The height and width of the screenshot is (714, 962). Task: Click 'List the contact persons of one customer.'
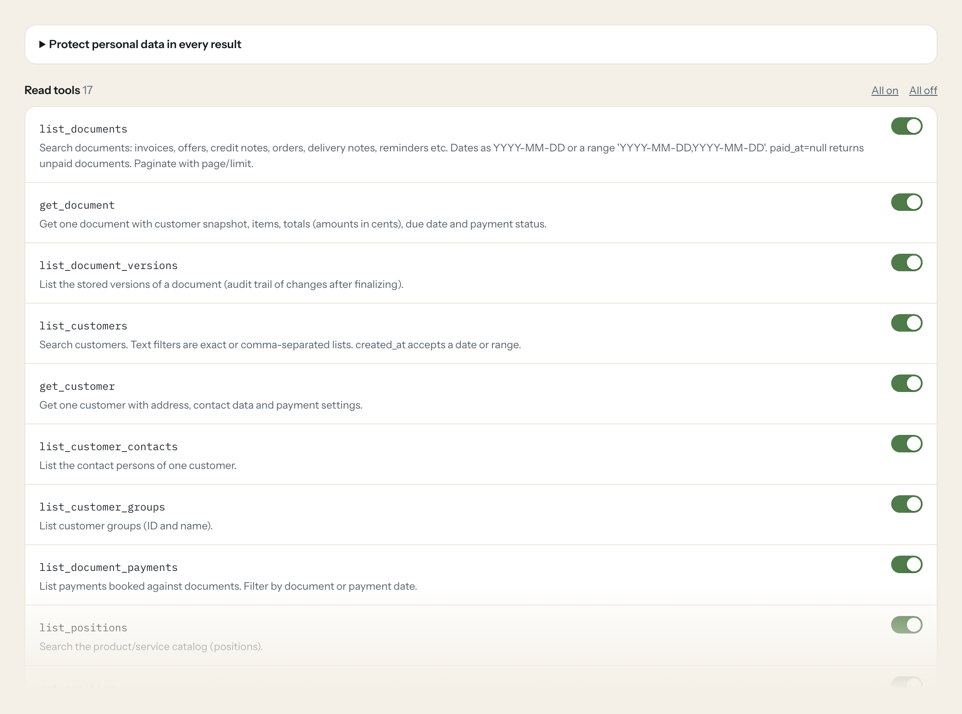(138, 465)
